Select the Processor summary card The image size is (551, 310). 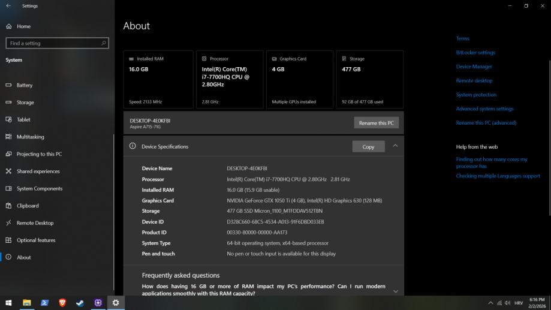tap(230, 79)
